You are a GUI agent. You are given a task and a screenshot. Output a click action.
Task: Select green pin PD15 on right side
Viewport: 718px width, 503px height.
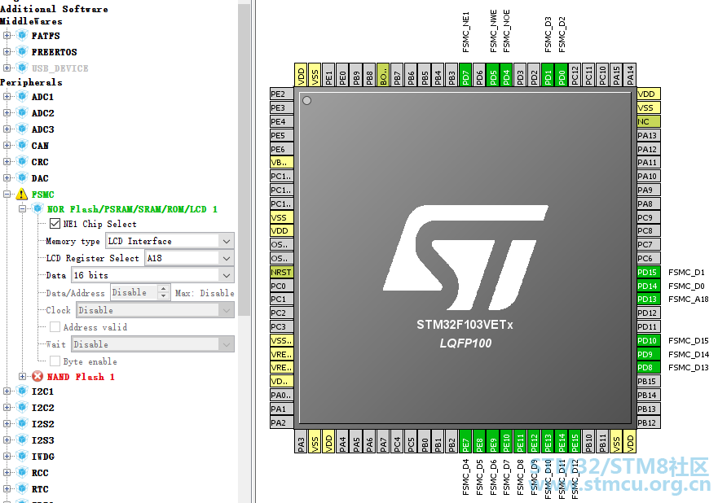pos(649,272)
